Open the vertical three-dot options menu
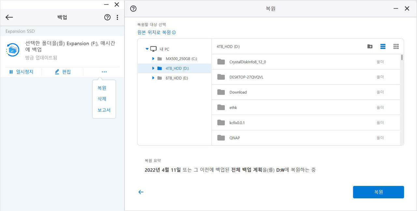 click(117, 18)
